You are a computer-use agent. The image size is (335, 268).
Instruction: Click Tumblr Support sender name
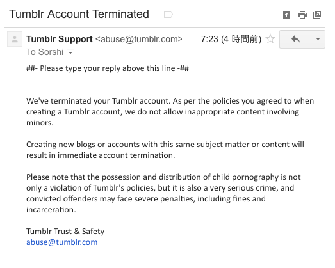click(60, 39)
